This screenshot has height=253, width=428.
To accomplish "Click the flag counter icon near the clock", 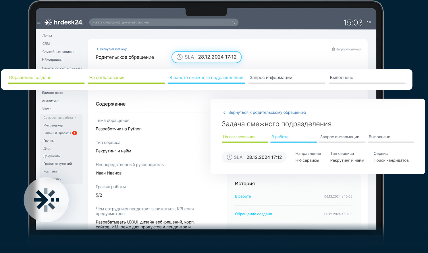I will click(369, 22).
